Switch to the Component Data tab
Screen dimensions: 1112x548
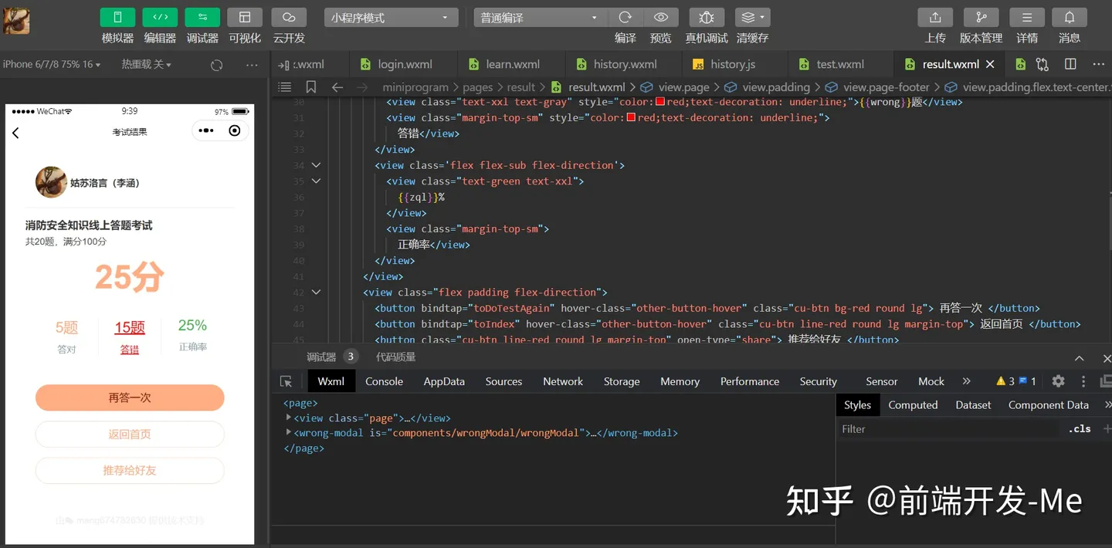tap(1049, 404)
